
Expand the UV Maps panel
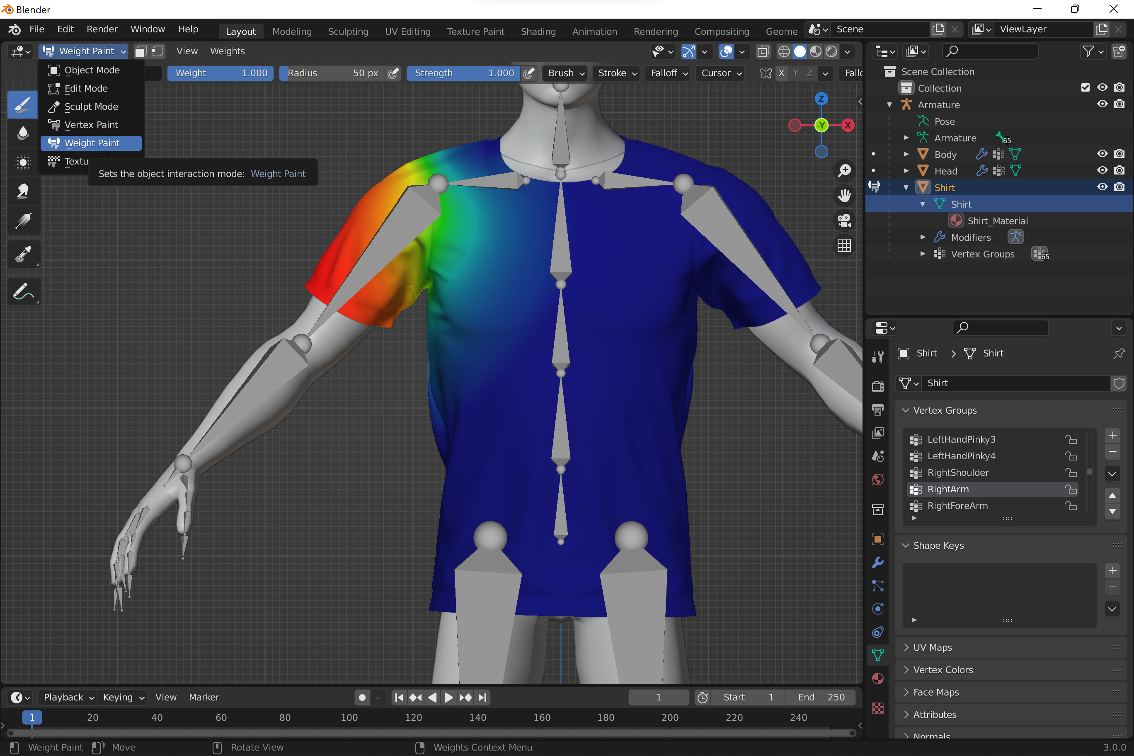[x=933, y=647]
